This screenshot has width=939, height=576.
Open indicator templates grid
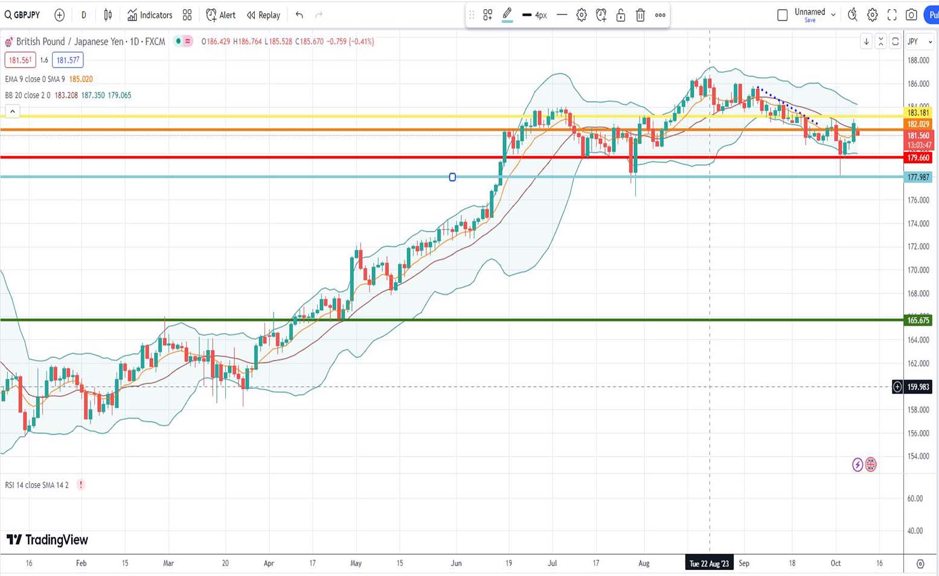pyautogui.click(x=187, y=15)
